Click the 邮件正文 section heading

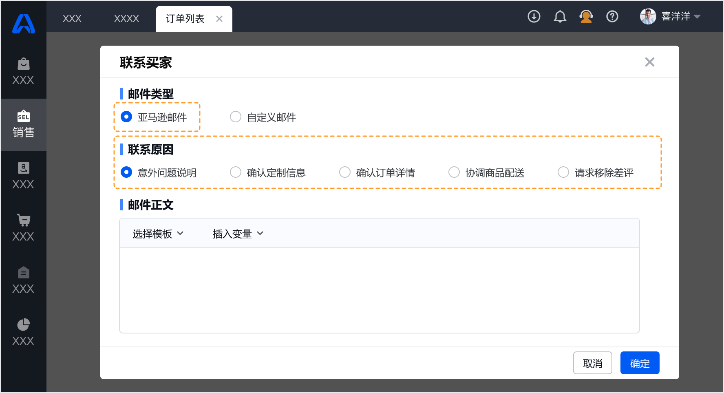point(151,205)
